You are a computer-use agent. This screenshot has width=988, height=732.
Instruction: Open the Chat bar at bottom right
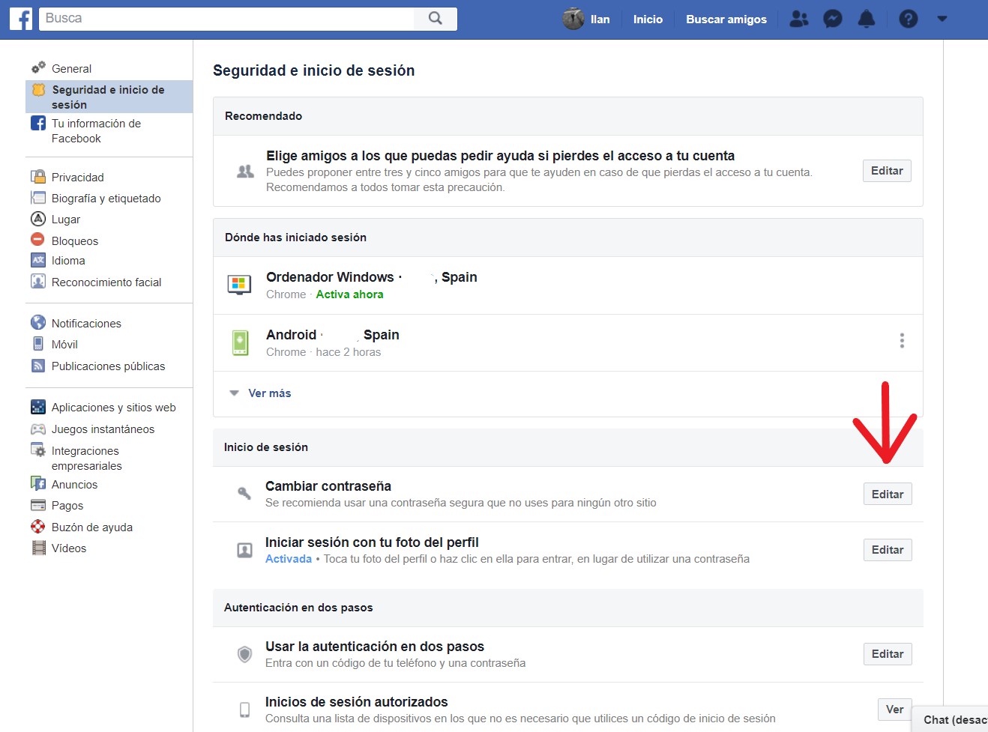click(x=952, y=719)
